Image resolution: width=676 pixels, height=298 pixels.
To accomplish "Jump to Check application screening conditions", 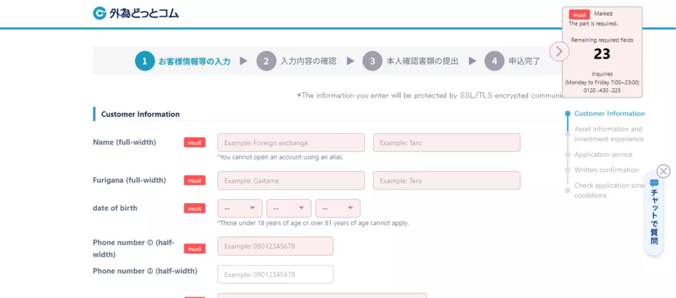I will [609, 191].
